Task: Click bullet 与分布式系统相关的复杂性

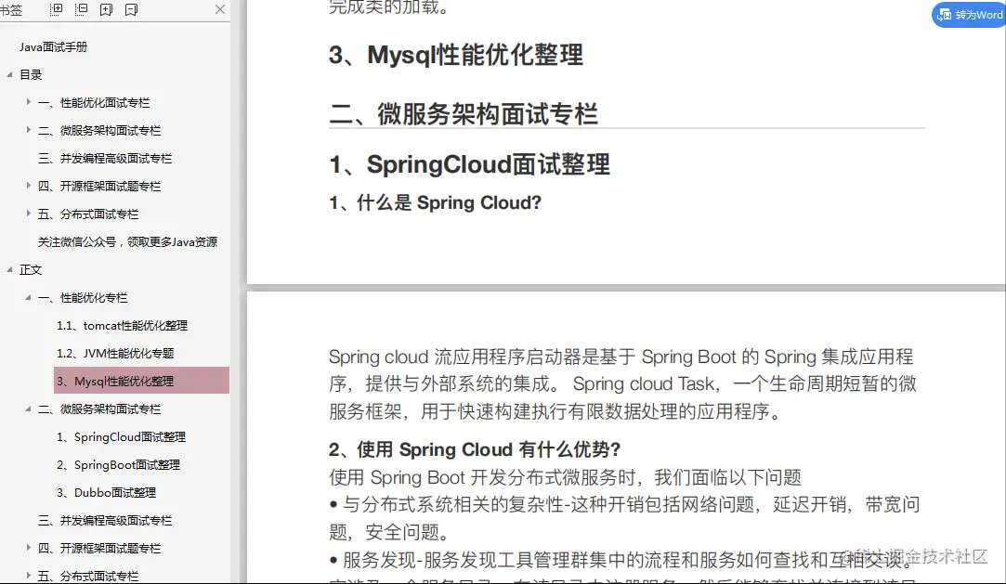Action: [624, 518]
